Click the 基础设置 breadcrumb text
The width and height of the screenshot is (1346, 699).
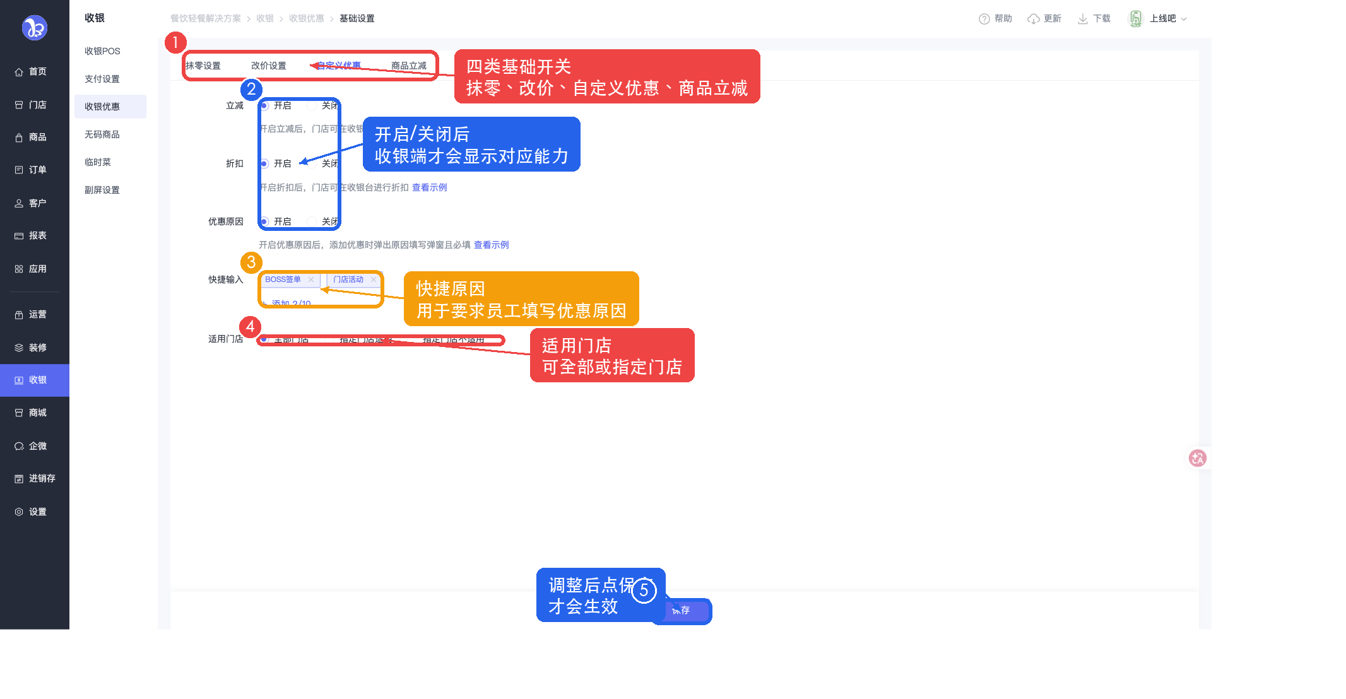(x=357, y=19)
